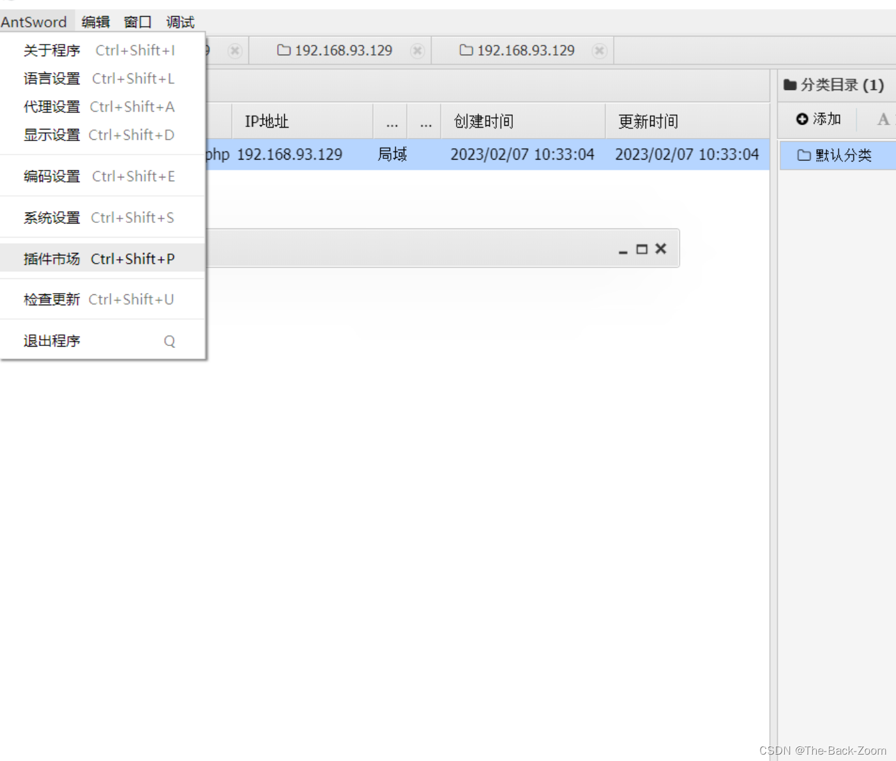Viewport: 896px width, 761px height.
Task: Select 显示设置 menu entry
Action: point(102,135)
